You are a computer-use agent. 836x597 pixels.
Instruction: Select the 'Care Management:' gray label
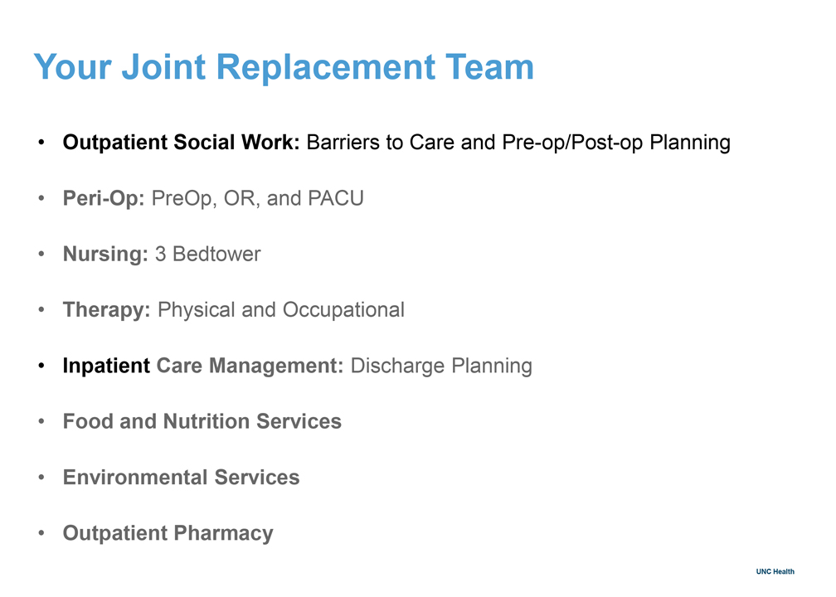250,366
